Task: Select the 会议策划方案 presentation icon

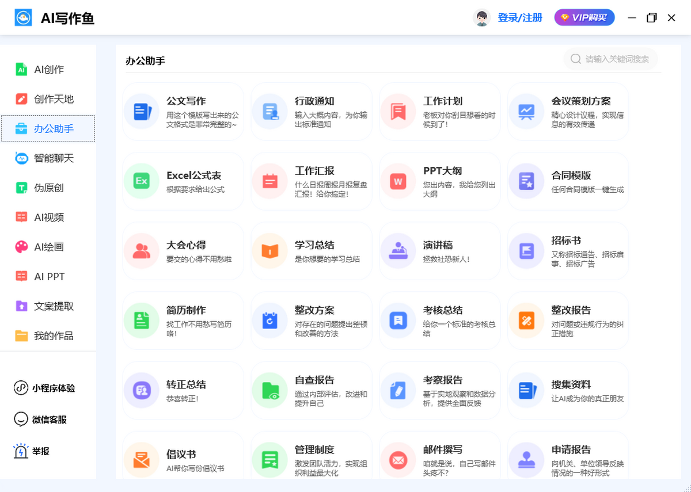Action: (x=526, y=111)
